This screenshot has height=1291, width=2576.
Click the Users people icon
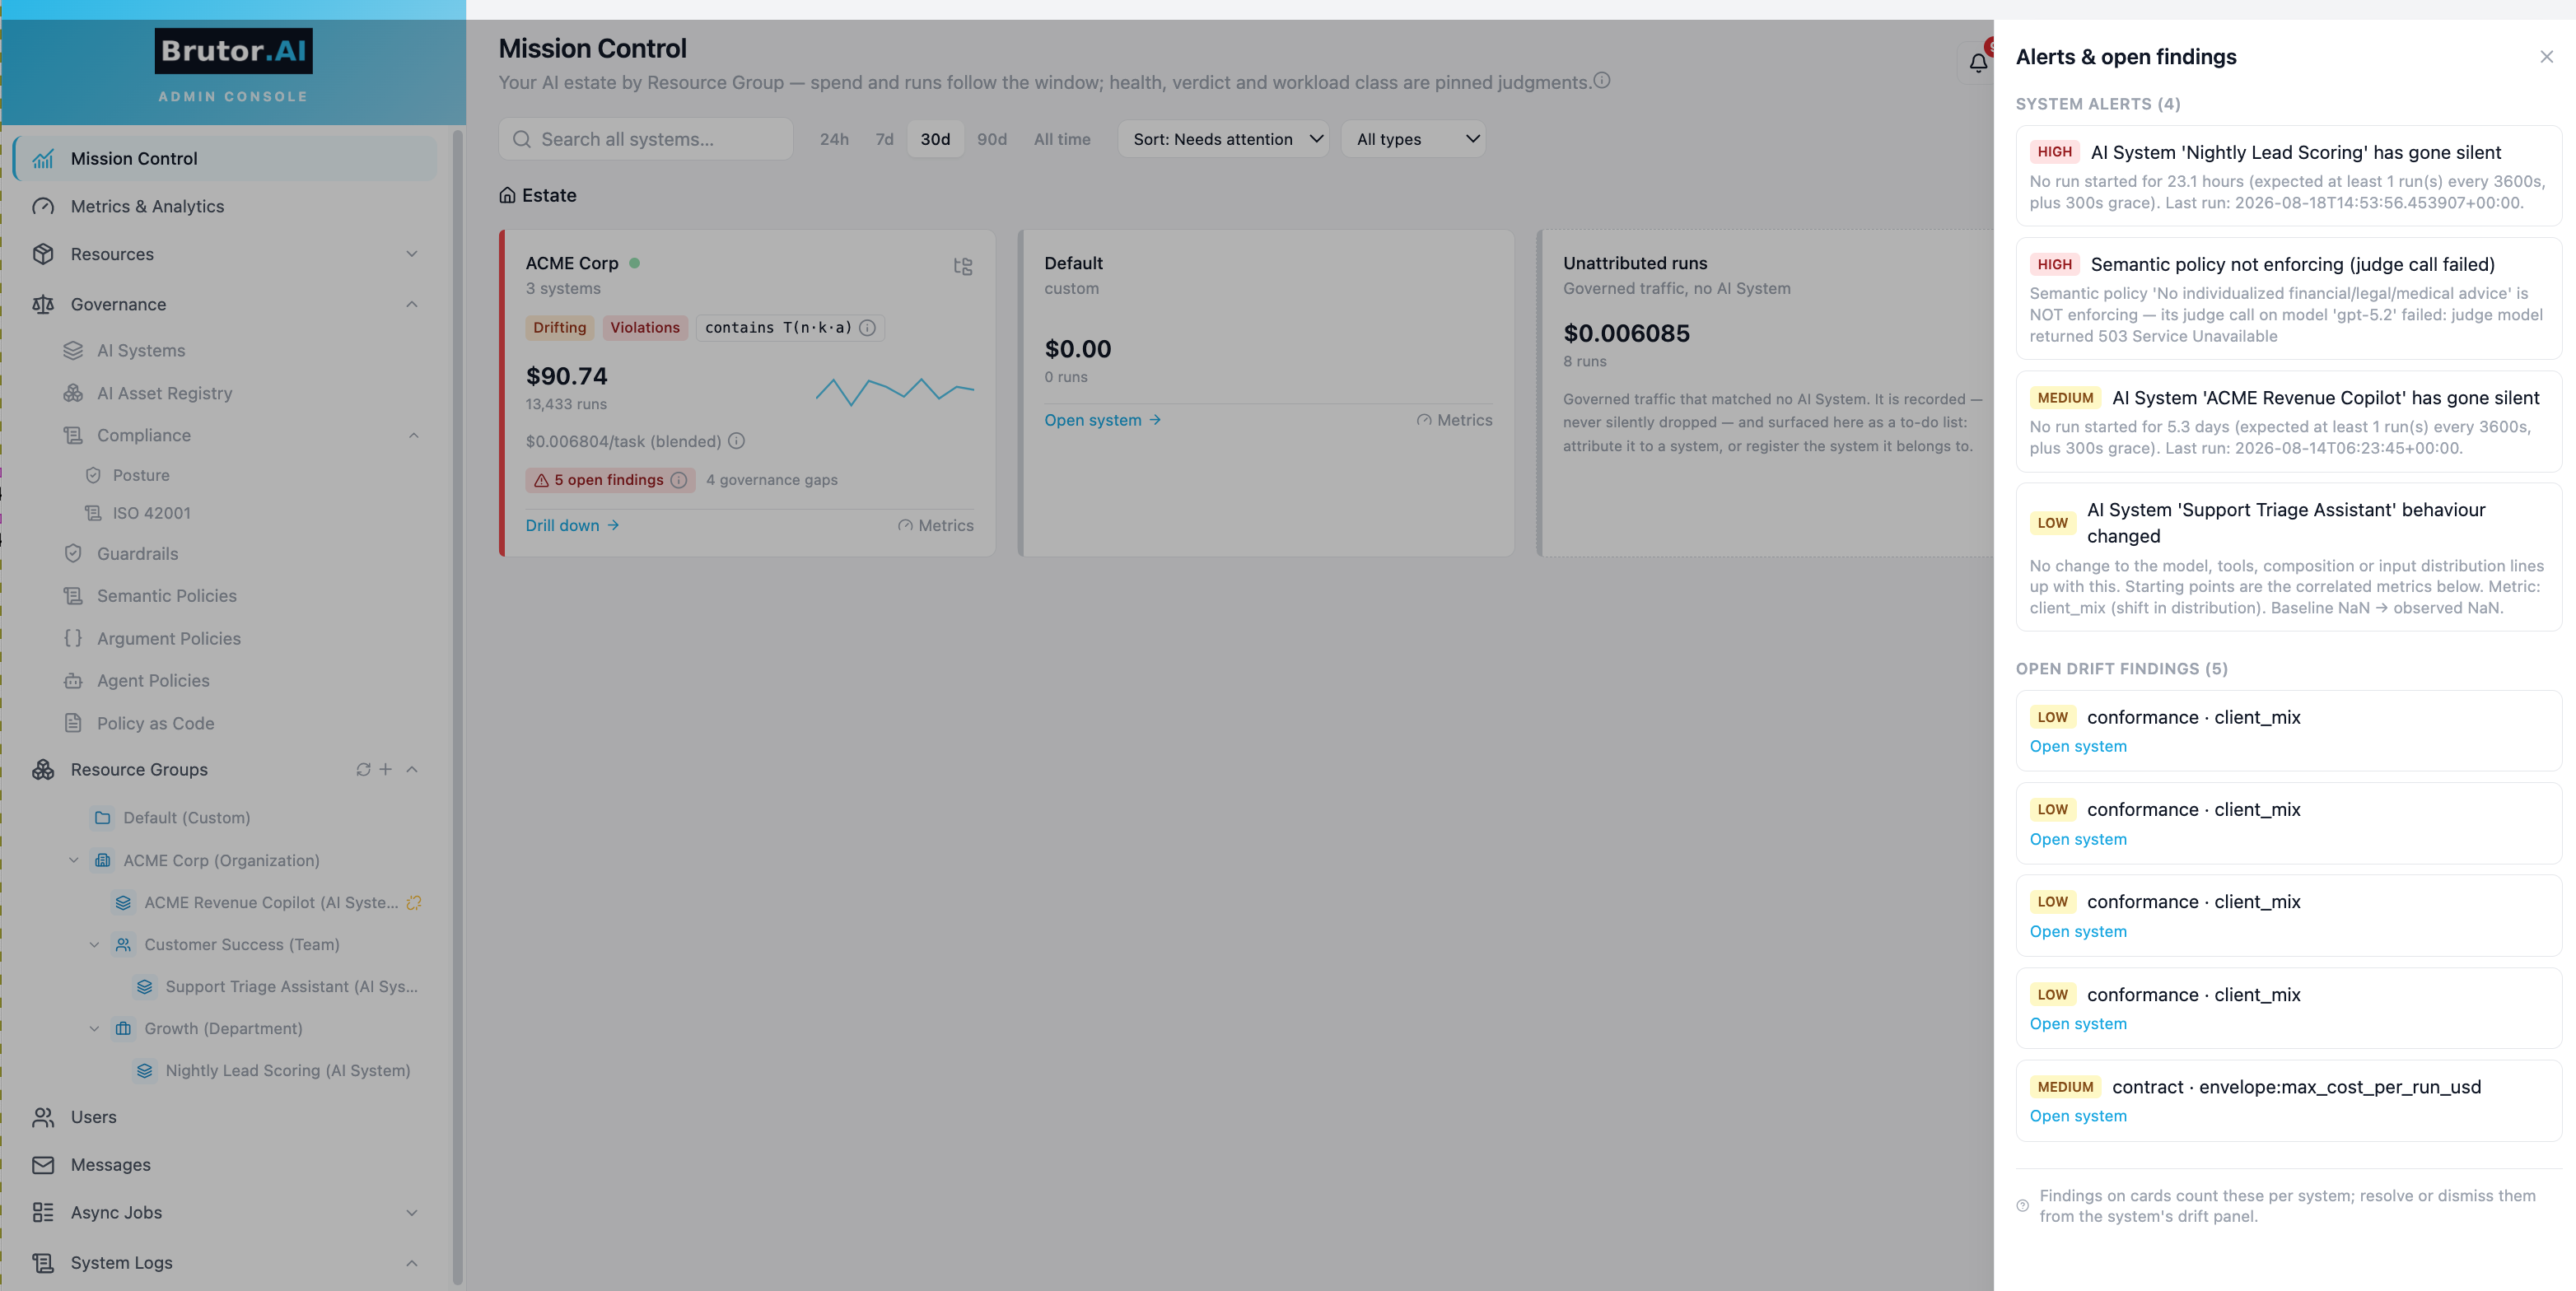[43, 1117]
